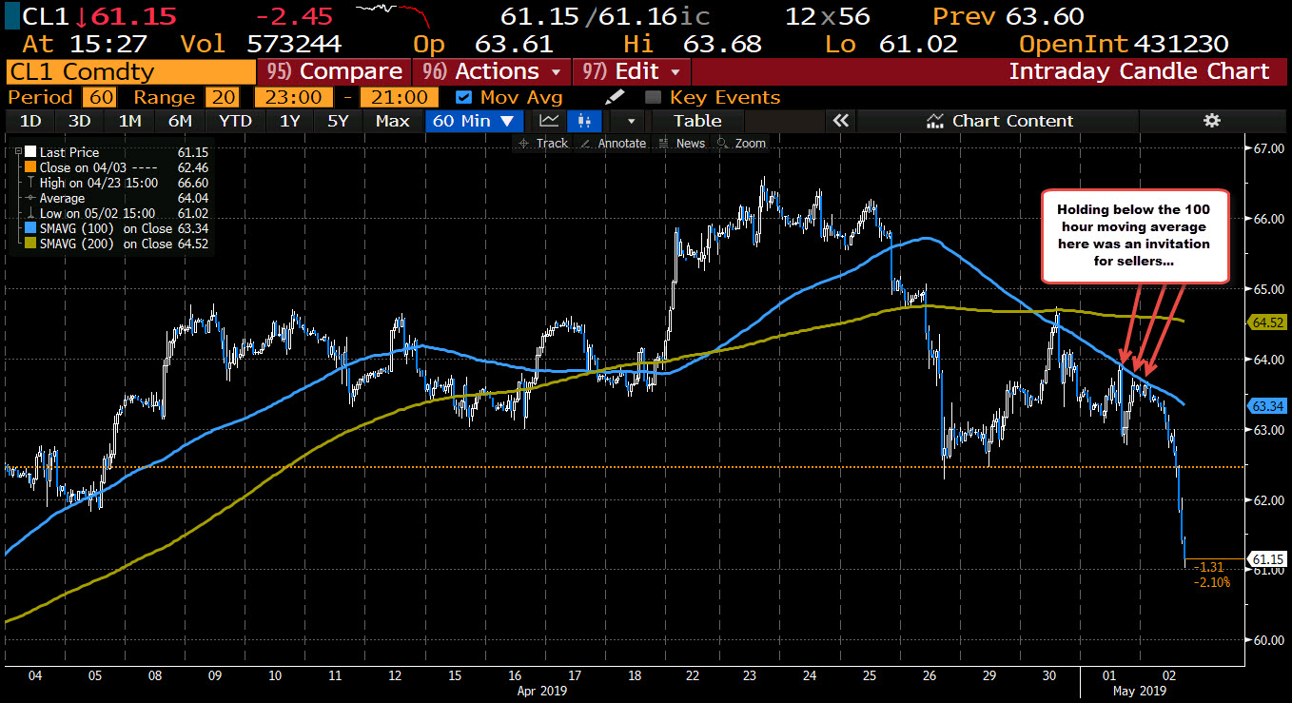Open the chart type dropdown arrow
Screen dimensions: 1292x703
point(629,121)
